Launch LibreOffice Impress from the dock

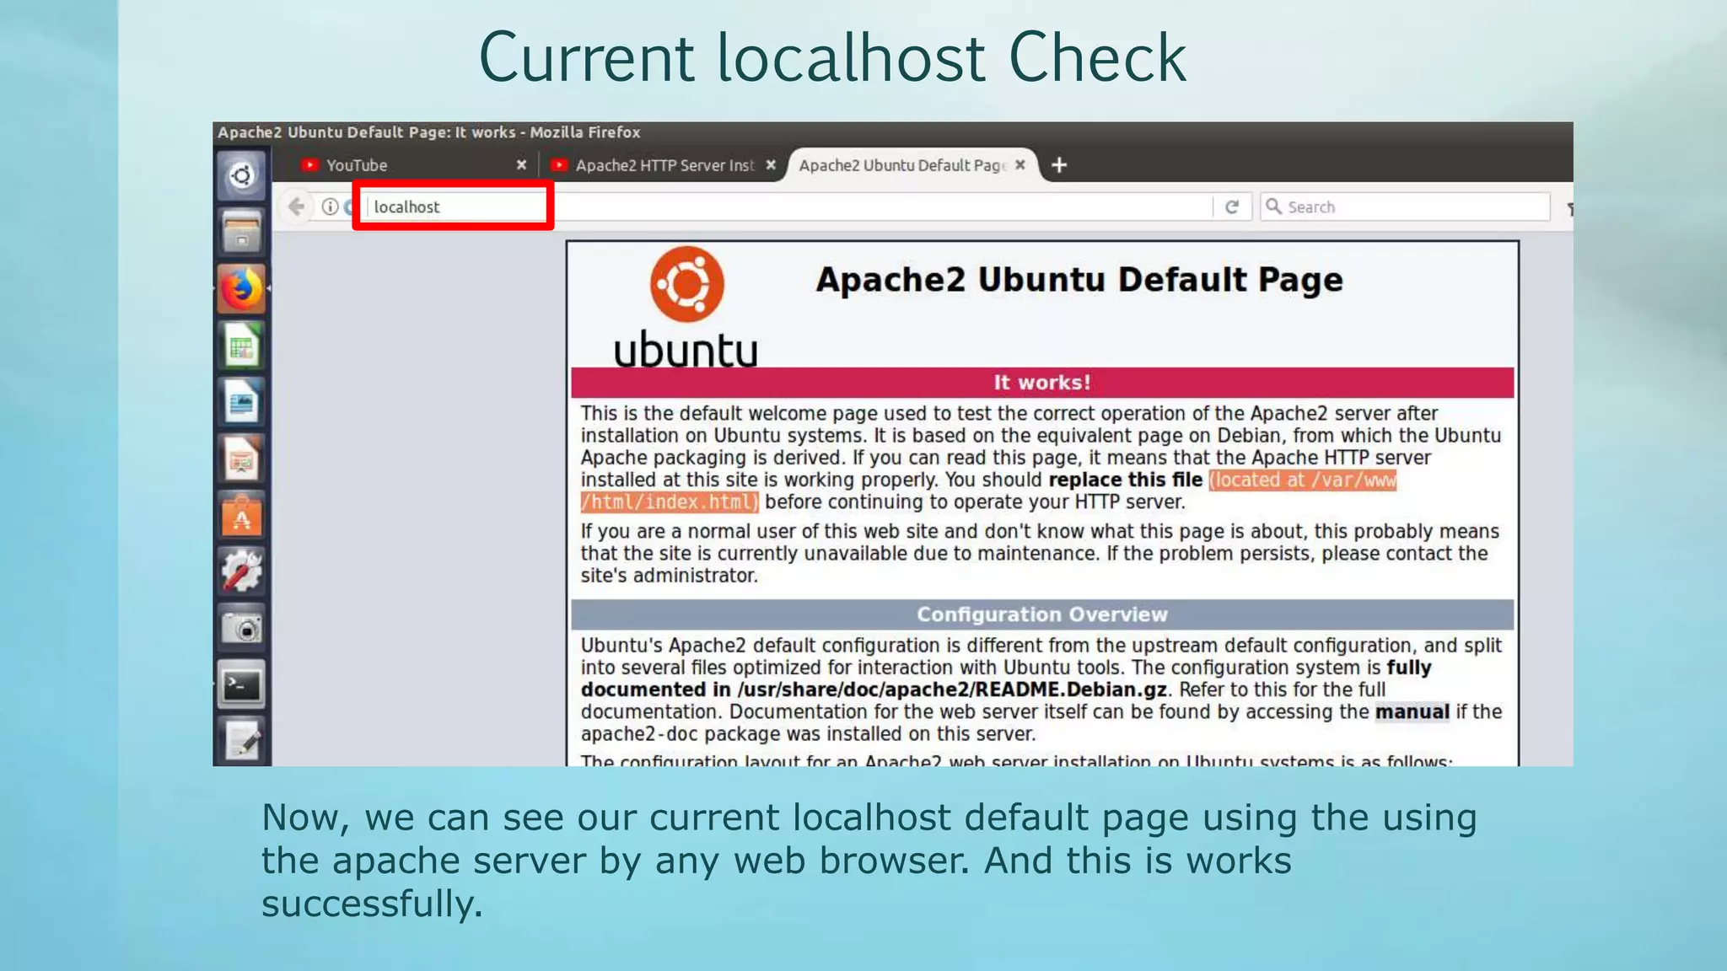[242, 459]
